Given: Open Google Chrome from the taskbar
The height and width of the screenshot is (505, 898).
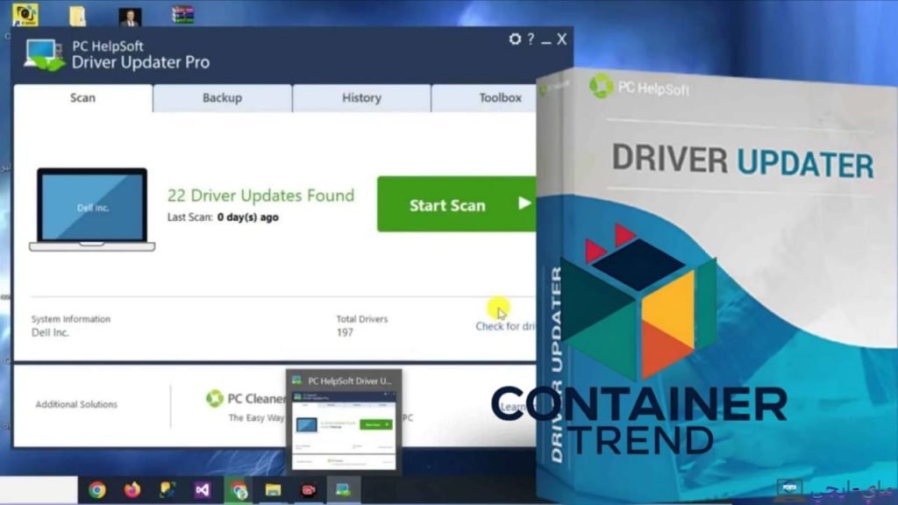Looking at the screenshot, I should 96,490.
